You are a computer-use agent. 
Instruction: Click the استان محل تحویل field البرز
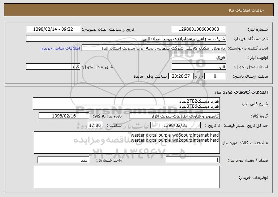point(199,67)
